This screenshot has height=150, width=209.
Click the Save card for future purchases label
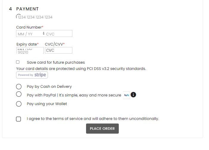56,62
